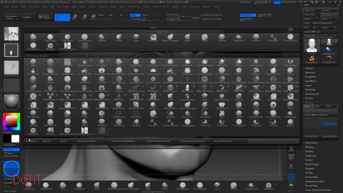The width and height of the screenshot is (343, 193).
Task: Toggle the LazyMouse switch
Action: (248, 15)
